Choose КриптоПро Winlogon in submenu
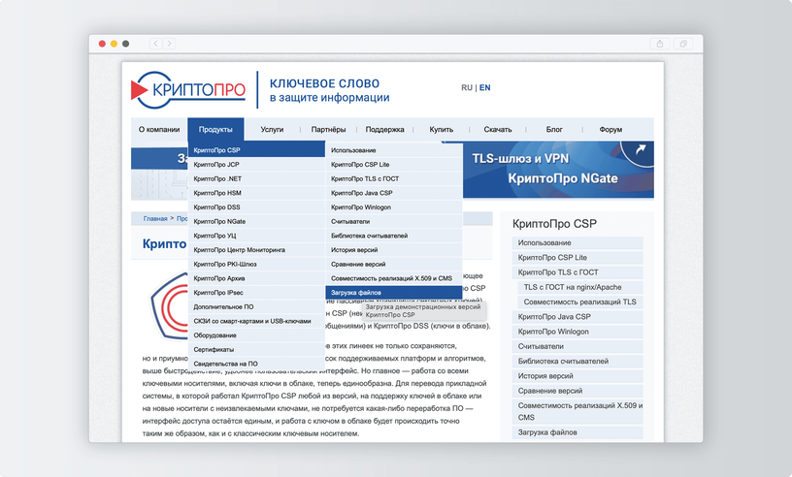 [394, 207]
